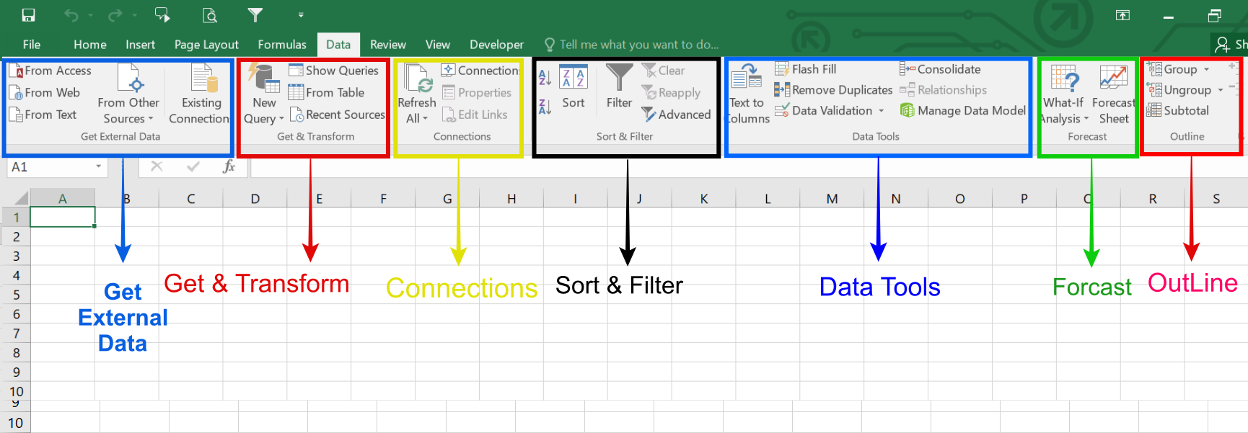Click Remove Duplicates
The height and width of the screenshot is (433, 1248).
[x=833, y=90]
